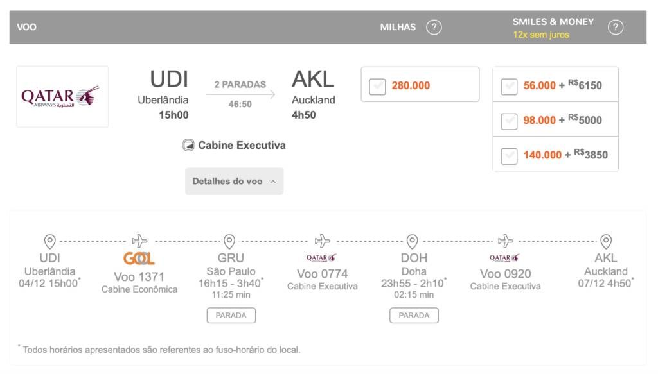Click the PARADA button under São Paulo

click(231, 316)
